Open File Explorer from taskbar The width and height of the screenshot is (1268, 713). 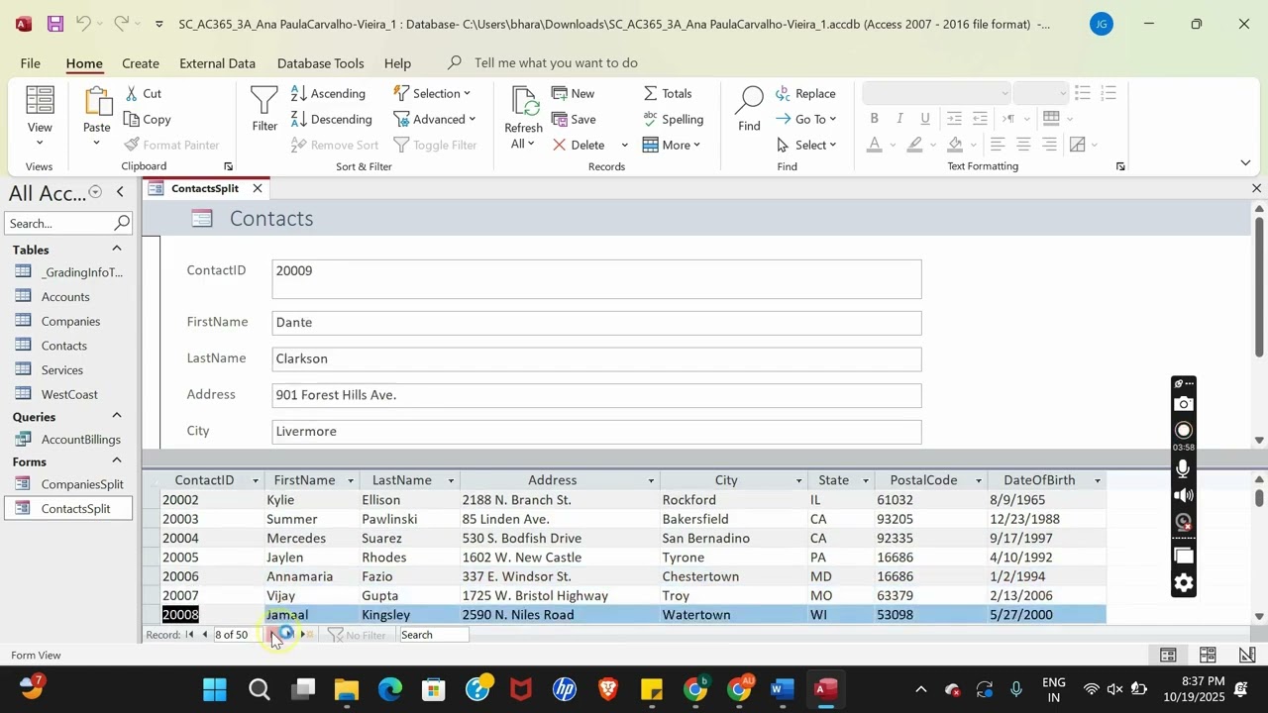click(346, 689)
